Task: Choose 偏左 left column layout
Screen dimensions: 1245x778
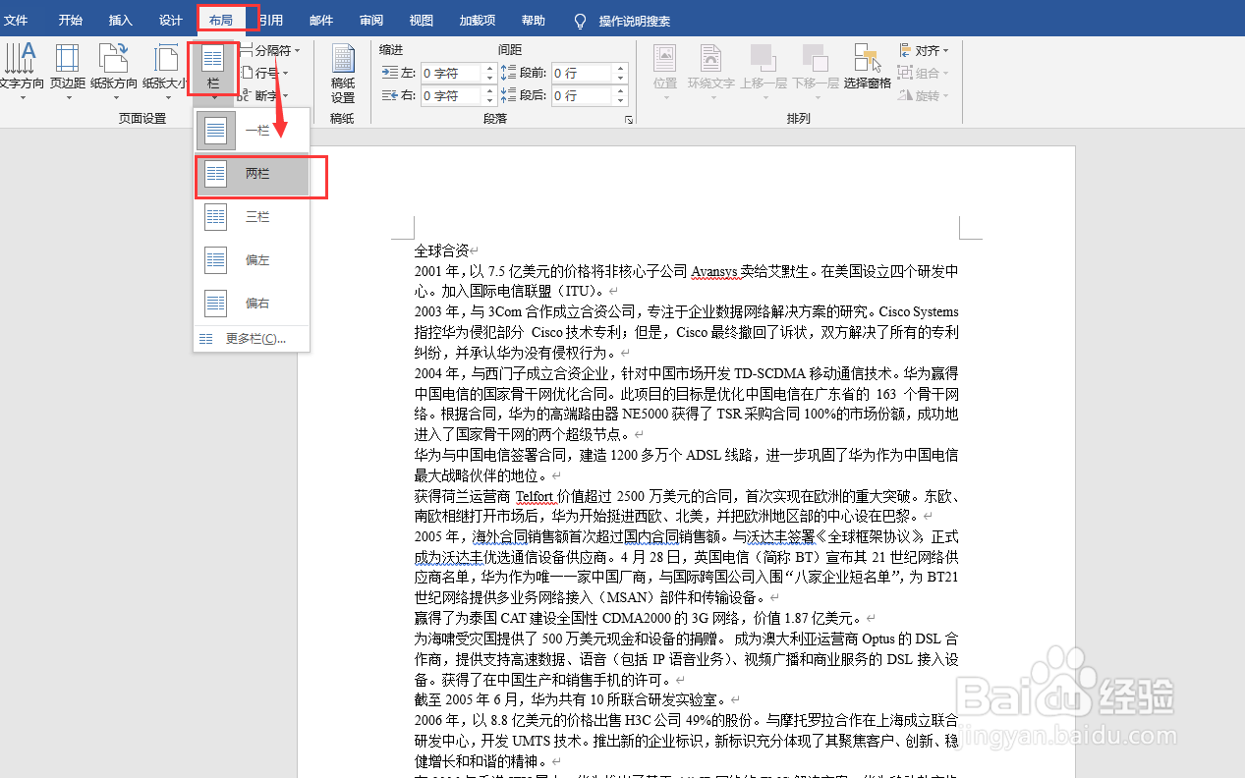Action: (252, 260)
